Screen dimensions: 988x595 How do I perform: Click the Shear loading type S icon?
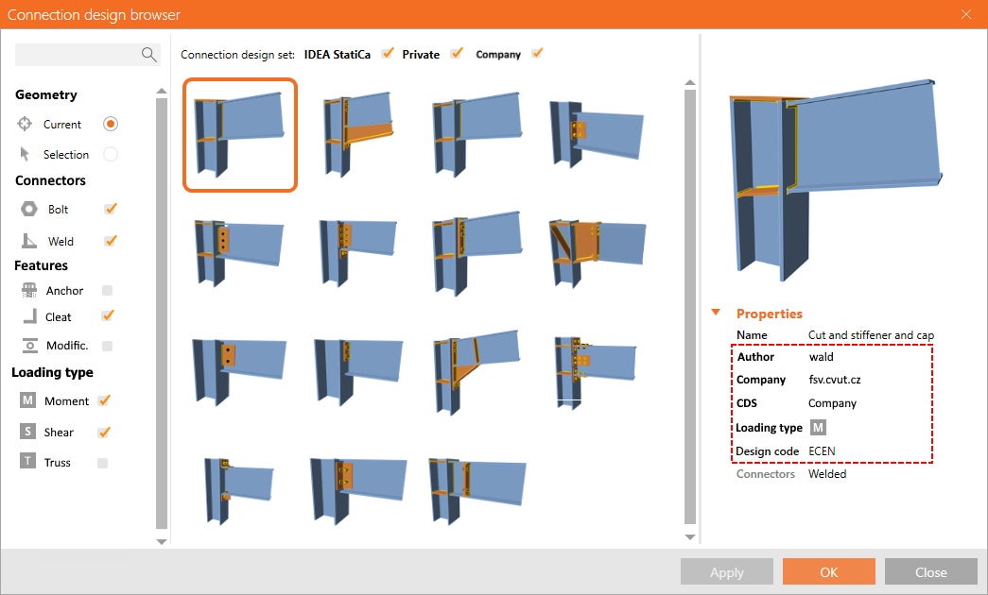click(27, 432)
